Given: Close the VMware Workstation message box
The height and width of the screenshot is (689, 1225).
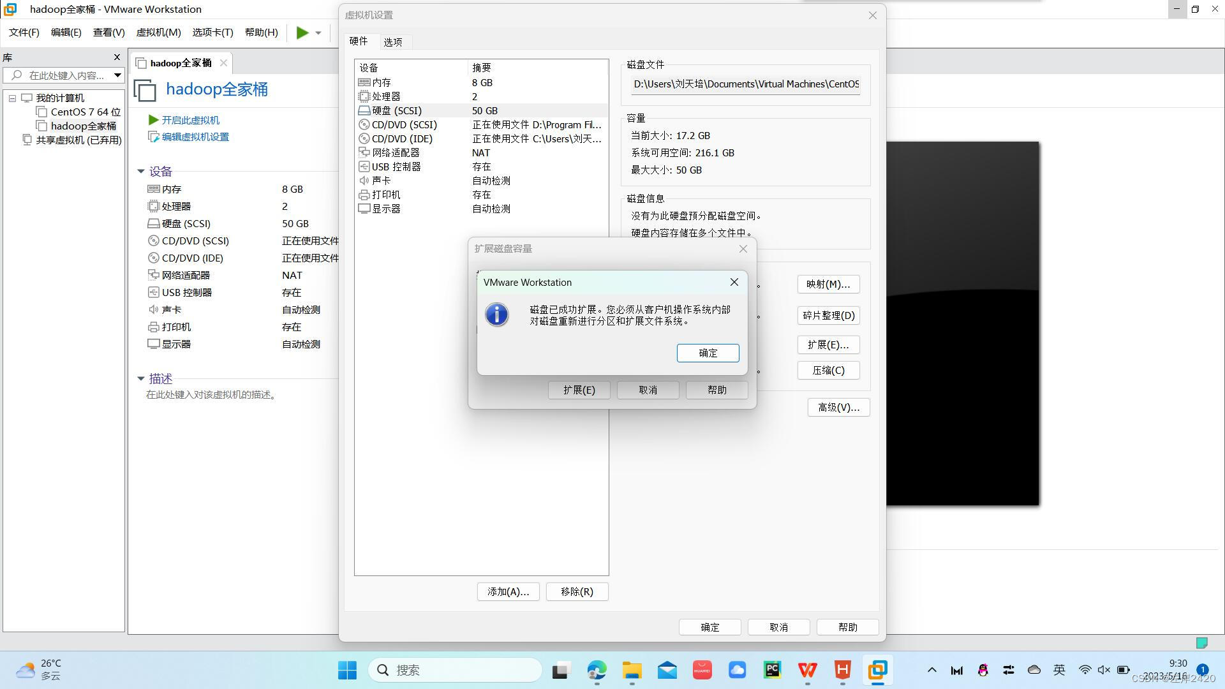Looking at the screenshot, I should click(x=734, y=282).
